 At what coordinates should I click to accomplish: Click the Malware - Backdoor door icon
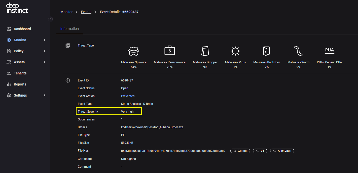266,51
